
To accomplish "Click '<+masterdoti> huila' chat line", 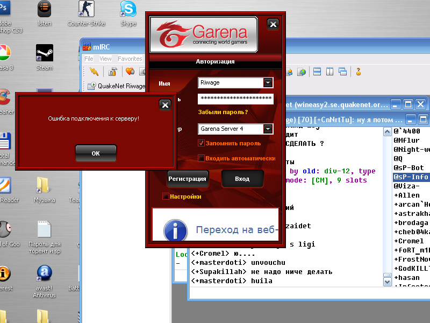I will (x=232, y=280).
